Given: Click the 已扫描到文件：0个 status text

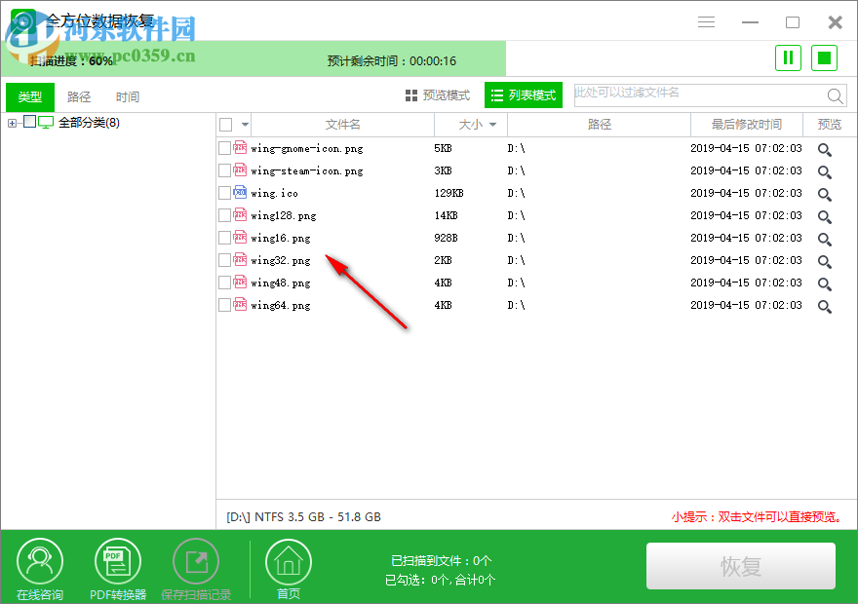Looking at the screenshot, I should [x=441, y=561].
